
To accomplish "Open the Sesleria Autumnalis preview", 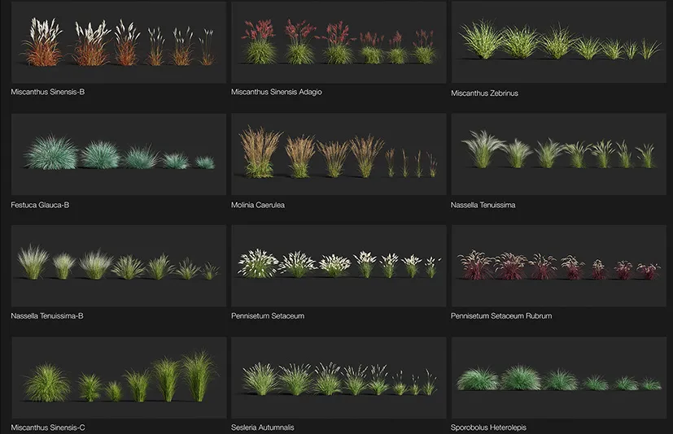I will point(339,378).
